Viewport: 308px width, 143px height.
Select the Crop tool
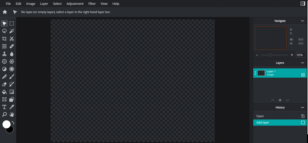click(x=5, y=39)
